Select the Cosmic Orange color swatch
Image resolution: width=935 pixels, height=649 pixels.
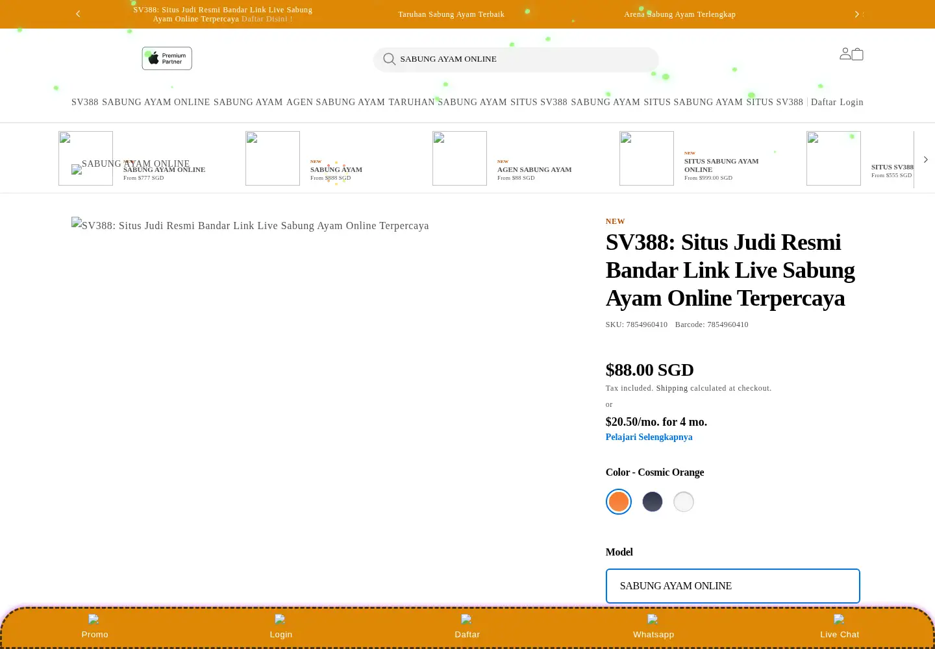pyautogui.click(x=619, y=502)
